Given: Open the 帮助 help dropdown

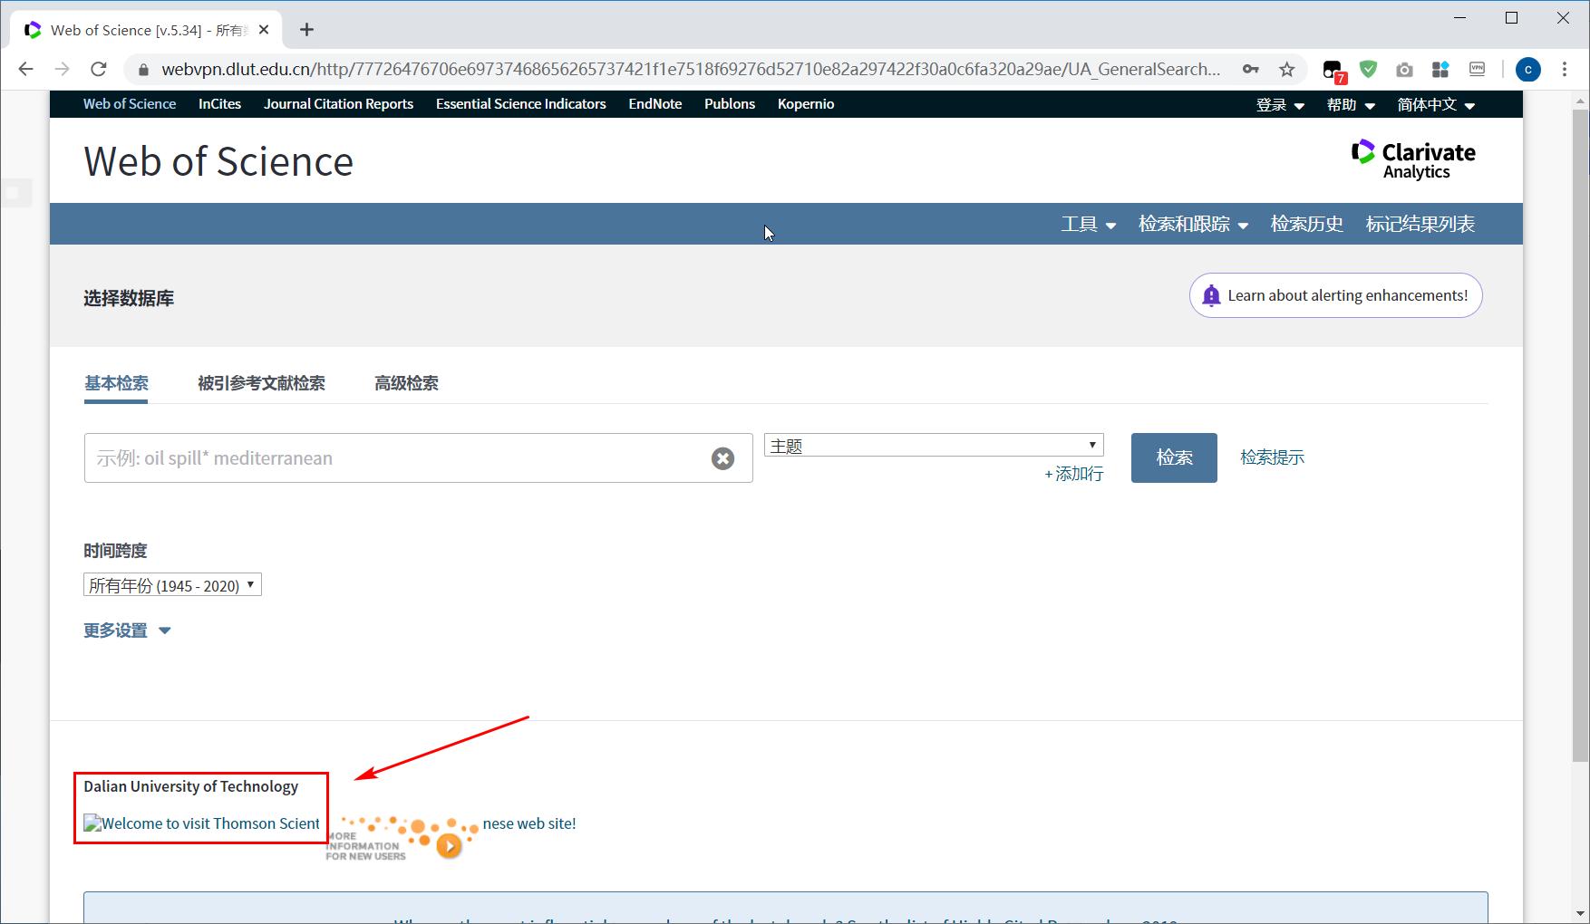Looking at the screenshot, I should (1351, 105).
